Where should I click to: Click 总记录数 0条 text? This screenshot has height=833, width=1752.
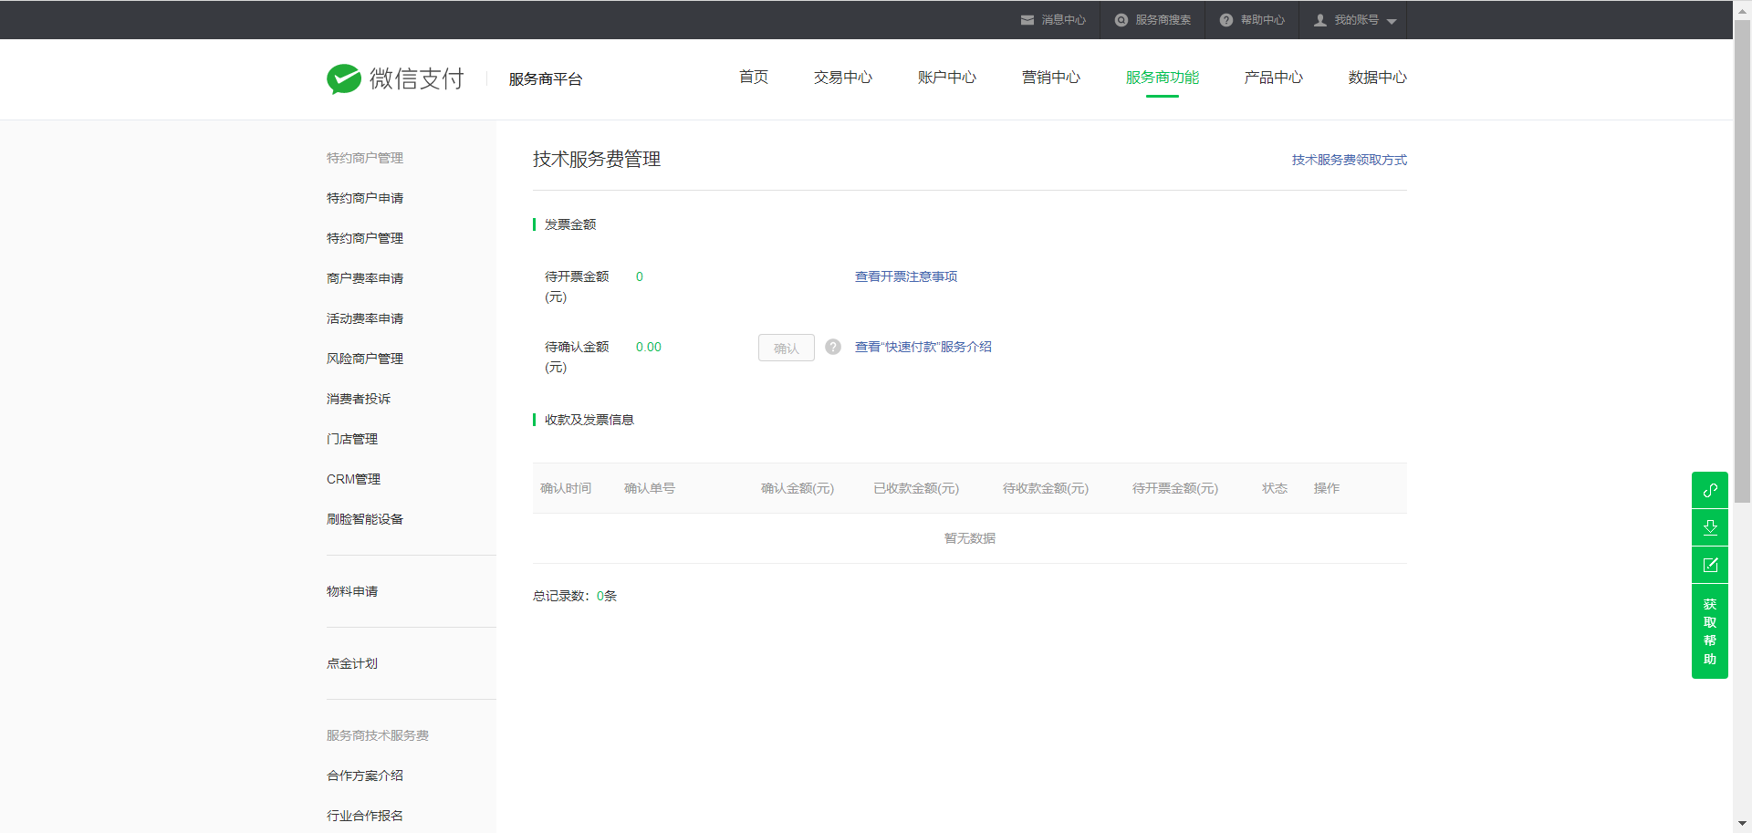pyautogui.click(x=575, y=596)
